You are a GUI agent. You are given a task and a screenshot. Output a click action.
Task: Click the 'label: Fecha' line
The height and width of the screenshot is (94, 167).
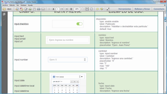[x=105, y=88]
